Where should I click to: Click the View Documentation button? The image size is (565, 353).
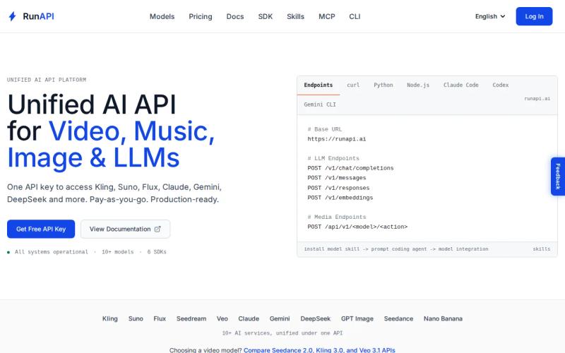125,229
